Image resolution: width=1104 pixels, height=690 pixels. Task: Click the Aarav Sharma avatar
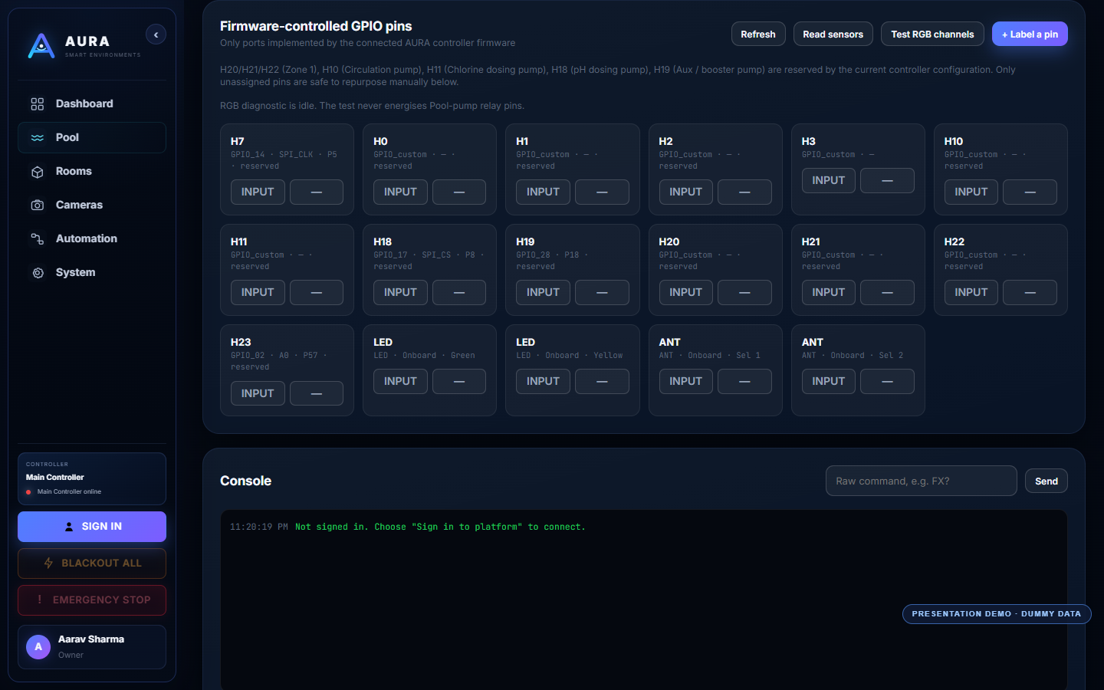(38, 647)
